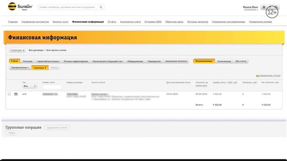Click the Сброс button
This screenshot has width=287, height=161.
coord(12,133)
